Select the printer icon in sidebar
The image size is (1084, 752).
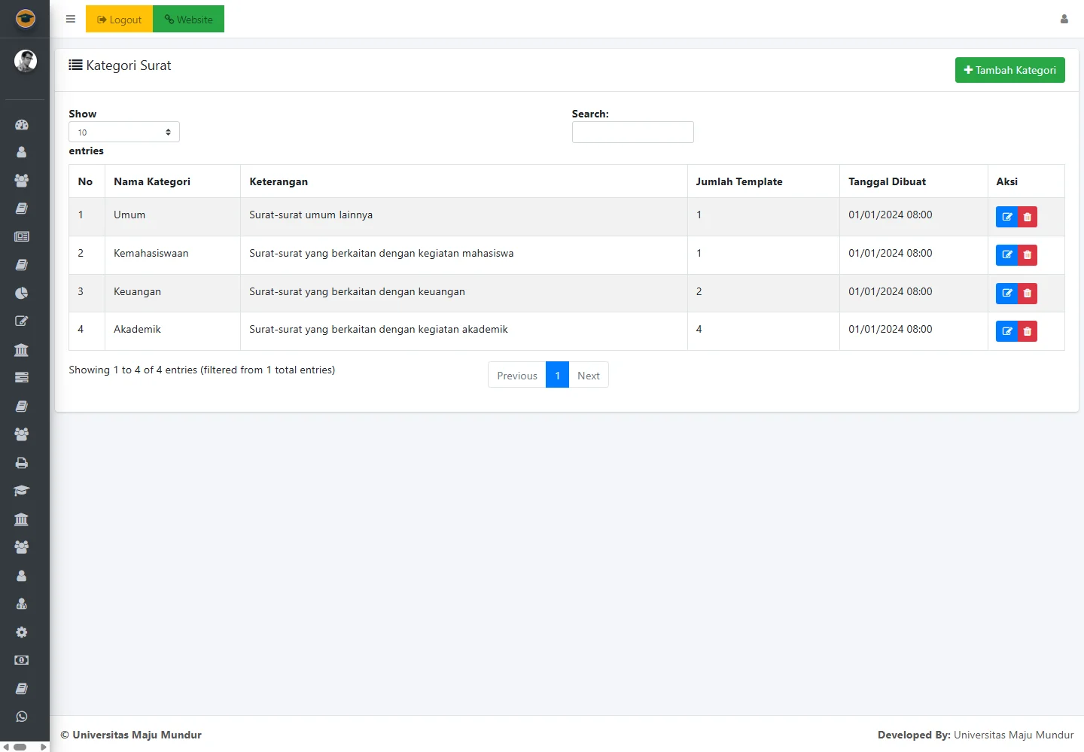coord(22,463)
